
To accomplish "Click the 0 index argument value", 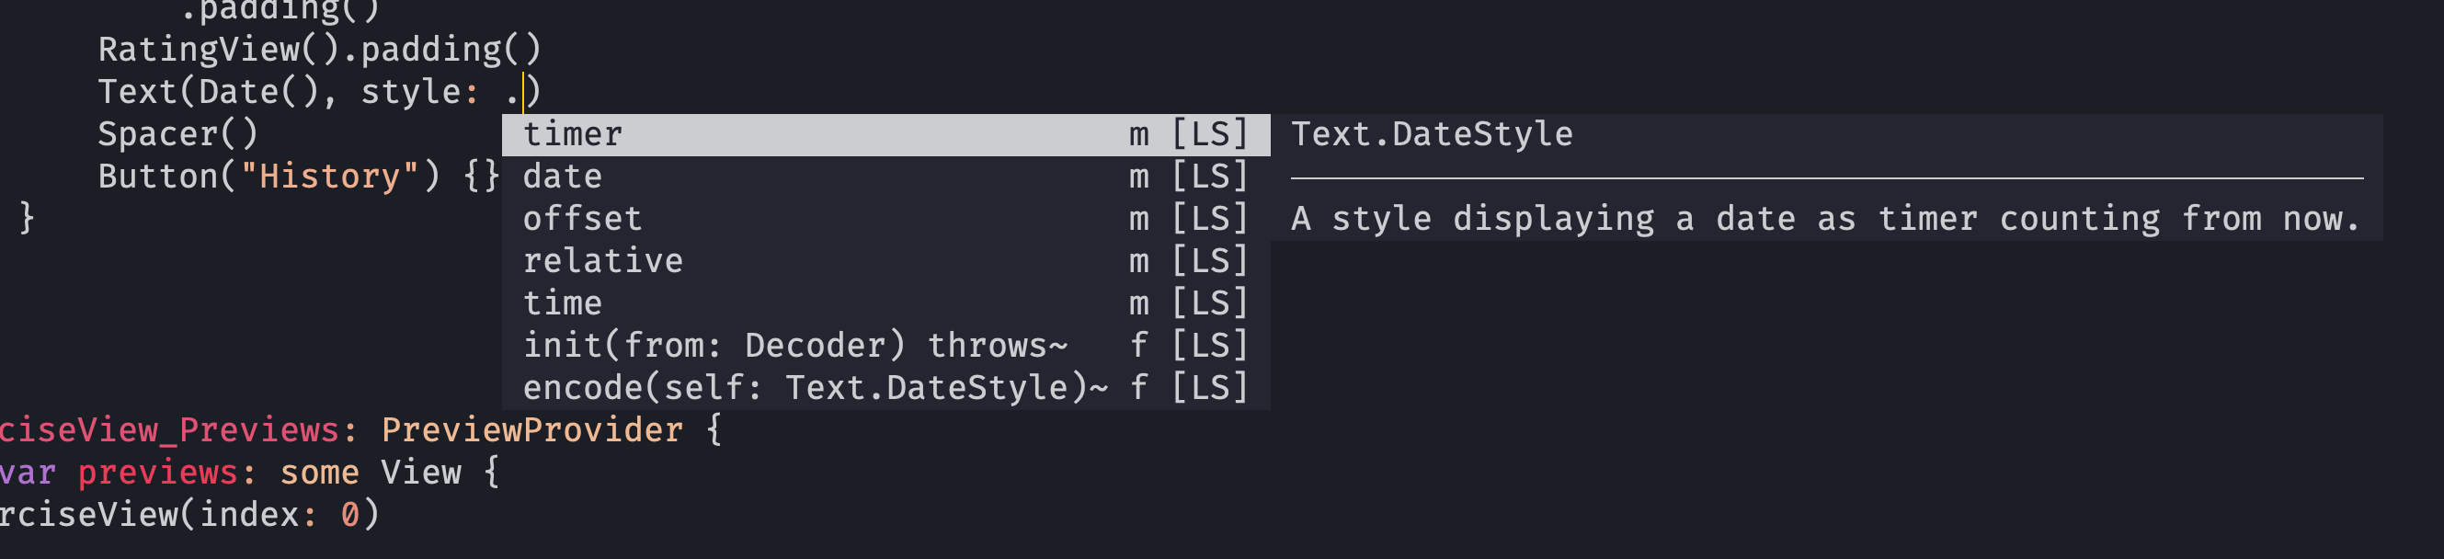I will tap(349, 514).
